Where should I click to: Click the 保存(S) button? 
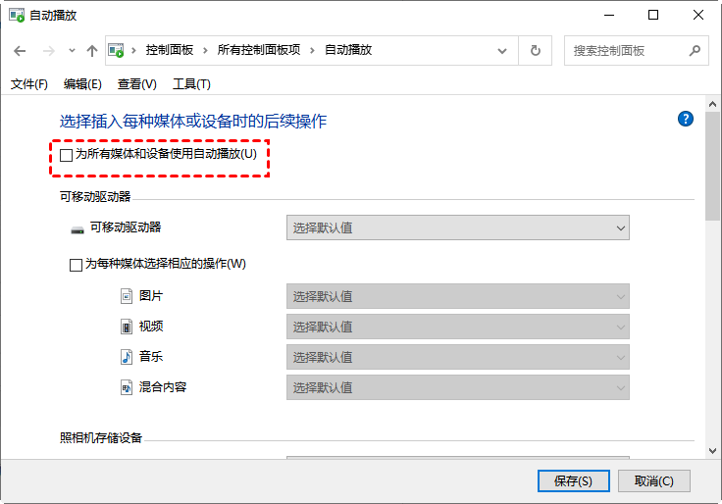click(574, 480)
